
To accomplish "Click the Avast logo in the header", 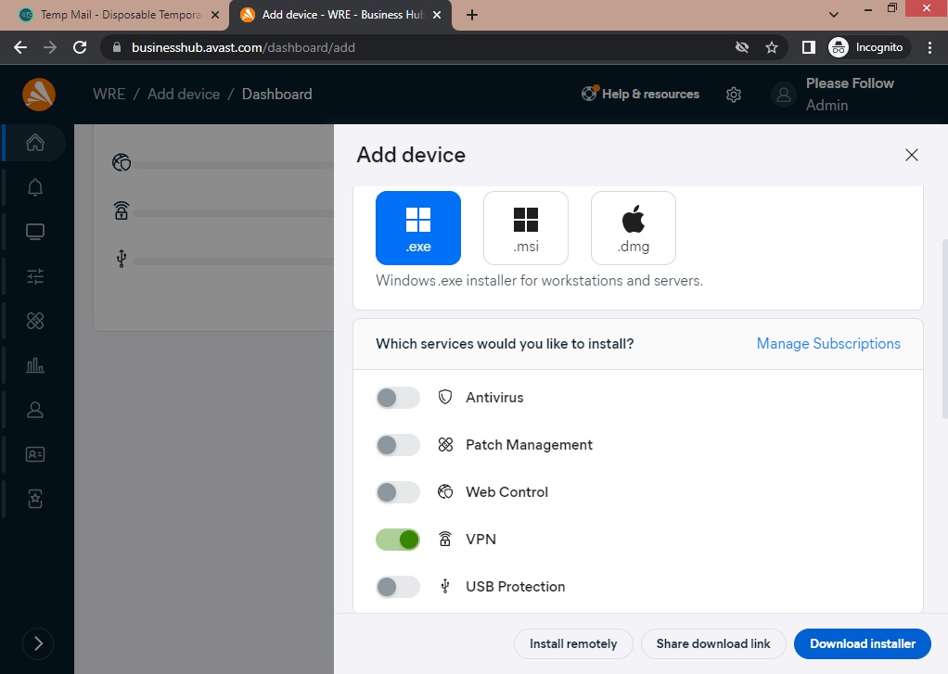I will 39,95.
